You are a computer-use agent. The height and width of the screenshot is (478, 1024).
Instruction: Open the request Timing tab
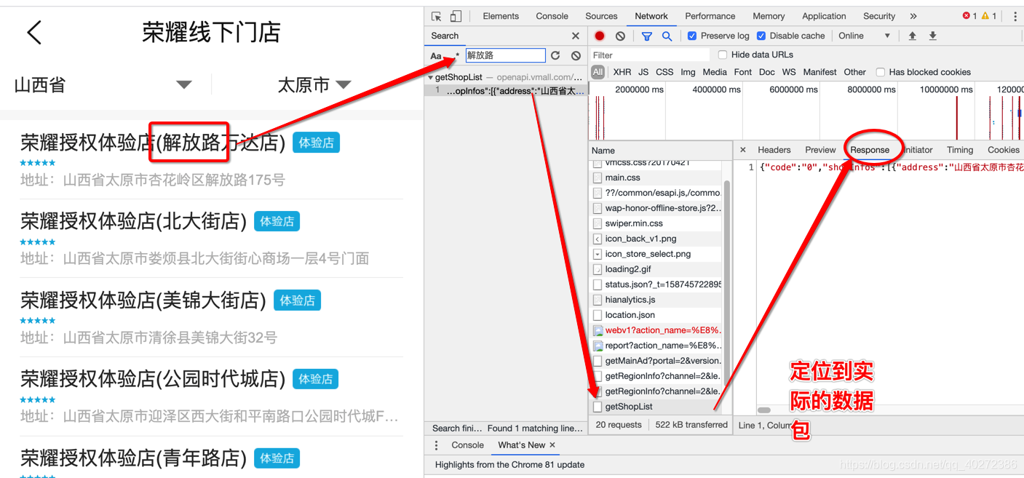point(960,150)
